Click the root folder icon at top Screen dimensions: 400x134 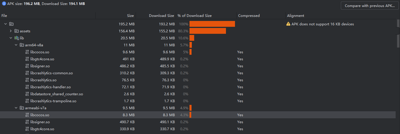click(11, 24)
